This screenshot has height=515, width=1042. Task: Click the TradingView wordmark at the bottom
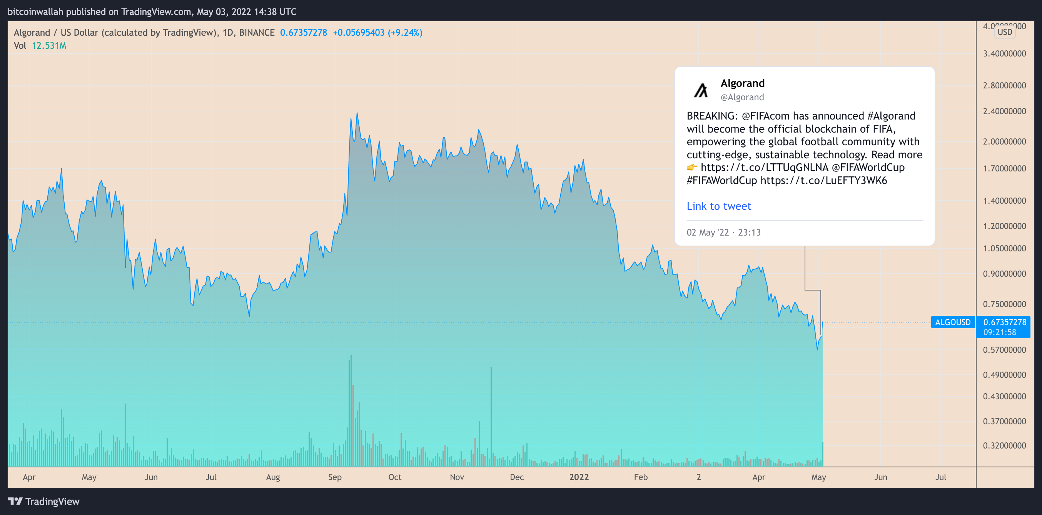(52, 501)
